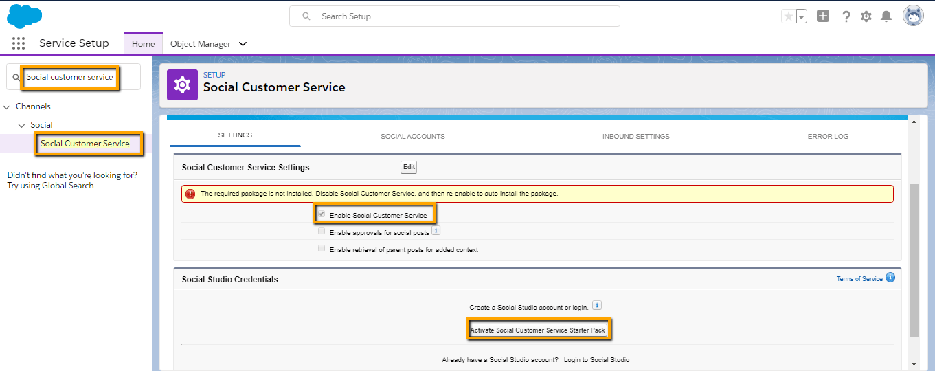The image size is (935, 371).
Task: Click in the Search Setup field
Action: [455, 16]
